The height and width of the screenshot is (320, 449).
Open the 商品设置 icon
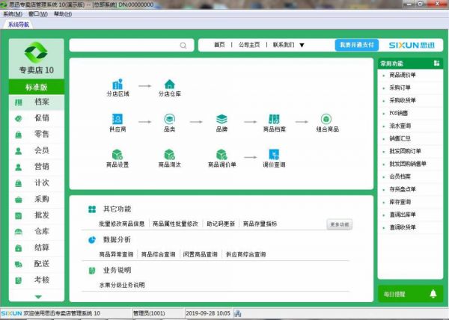[x=117, y=155]
